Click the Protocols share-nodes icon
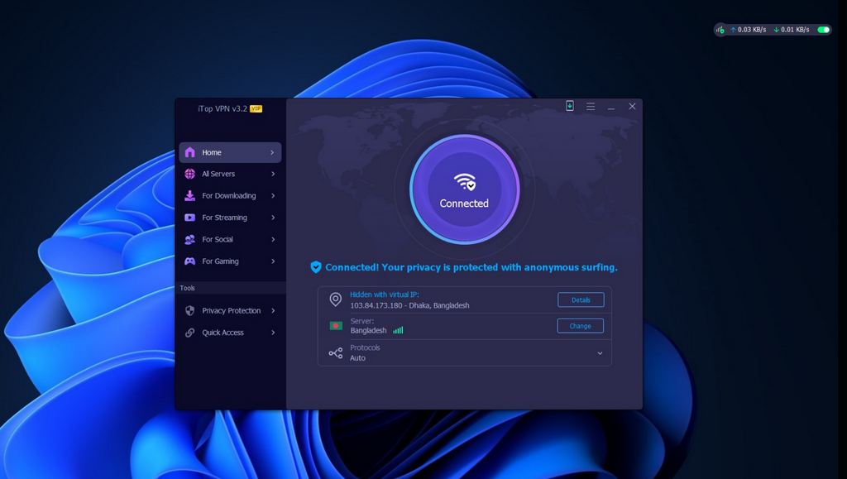 pos(336,353)
